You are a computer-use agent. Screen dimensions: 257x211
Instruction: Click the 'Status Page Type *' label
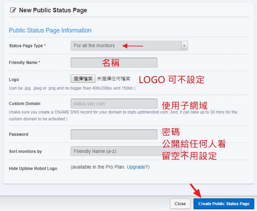[x=27, y=46]
